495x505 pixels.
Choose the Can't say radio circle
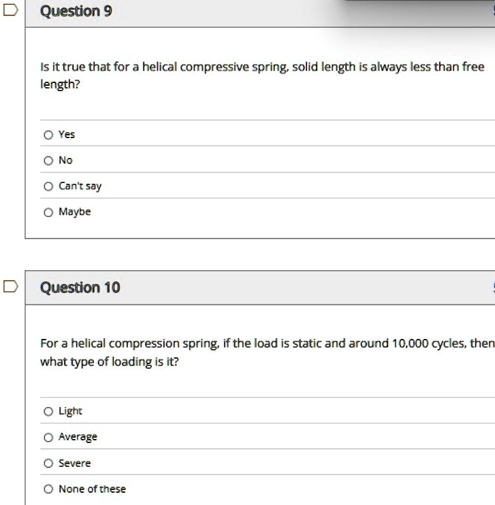pyautogui.click(x=48, y=186)
